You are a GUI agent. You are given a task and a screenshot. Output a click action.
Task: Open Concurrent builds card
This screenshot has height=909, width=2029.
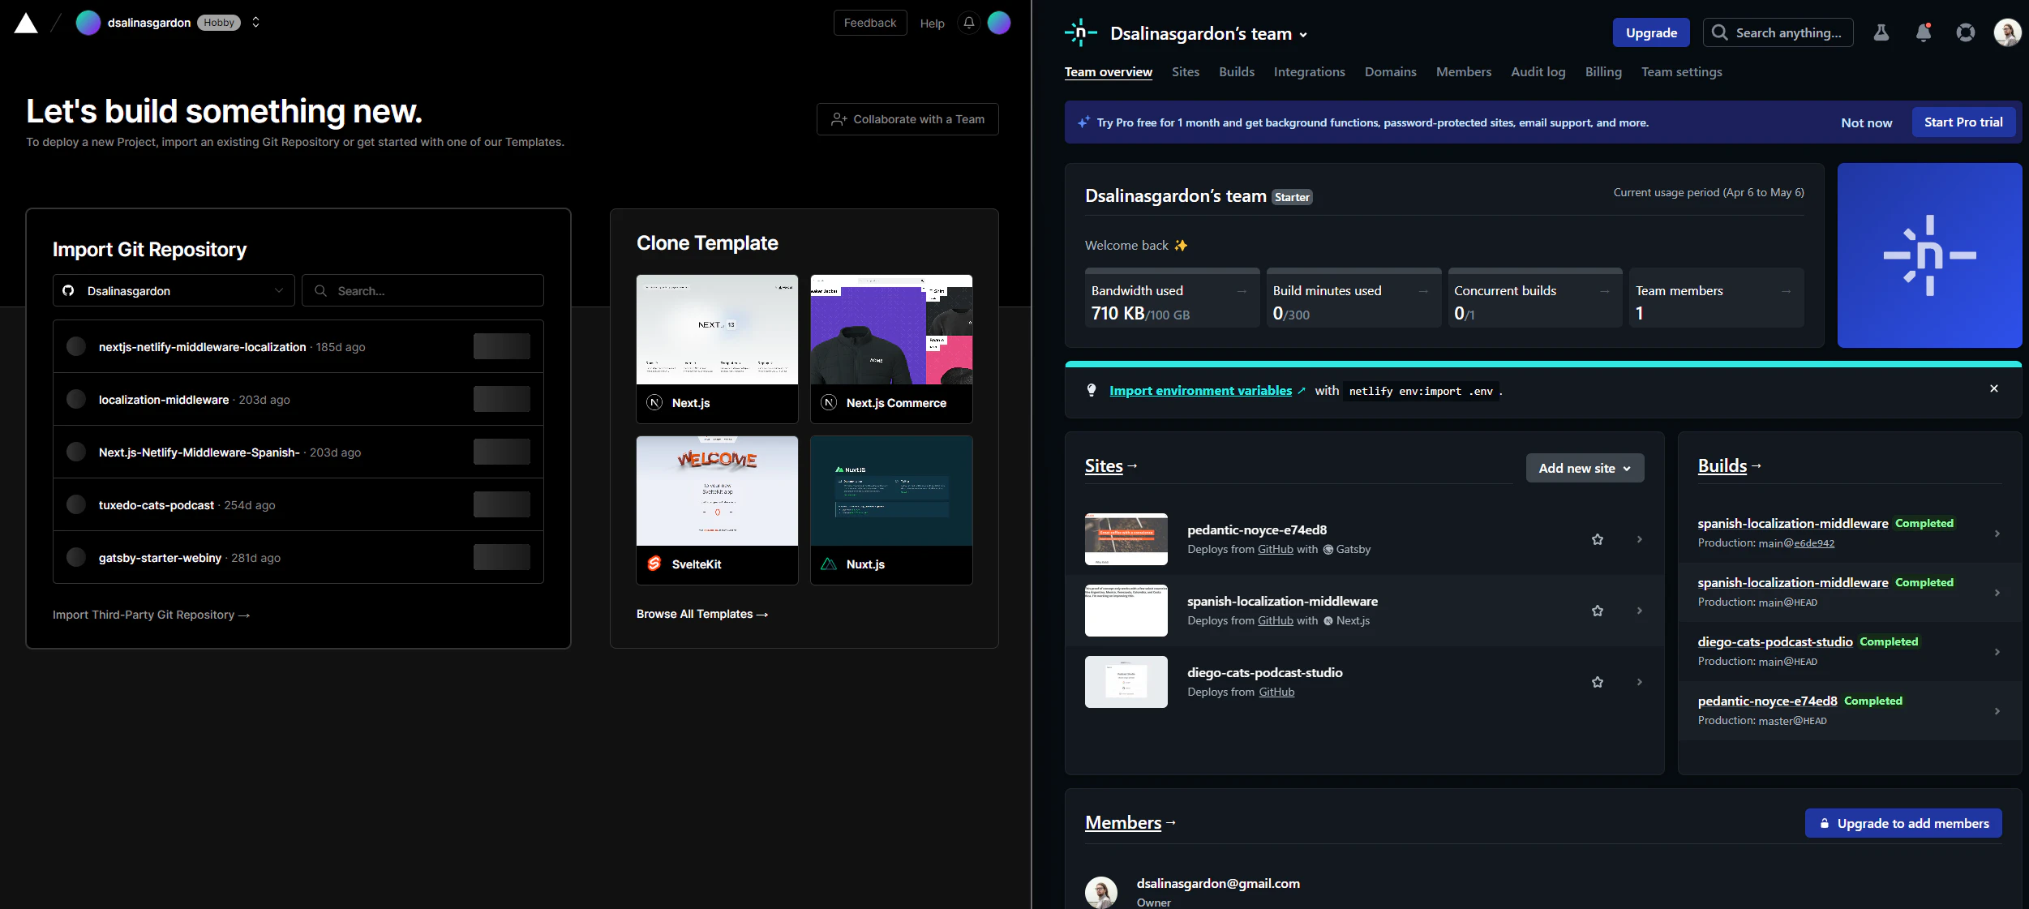[1535, 298]
